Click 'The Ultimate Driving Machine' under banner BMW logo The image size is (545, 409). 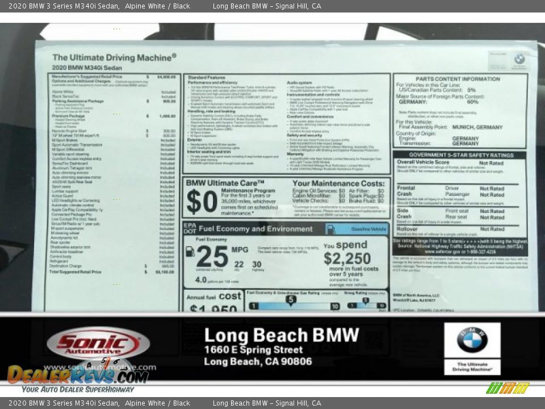472,367
